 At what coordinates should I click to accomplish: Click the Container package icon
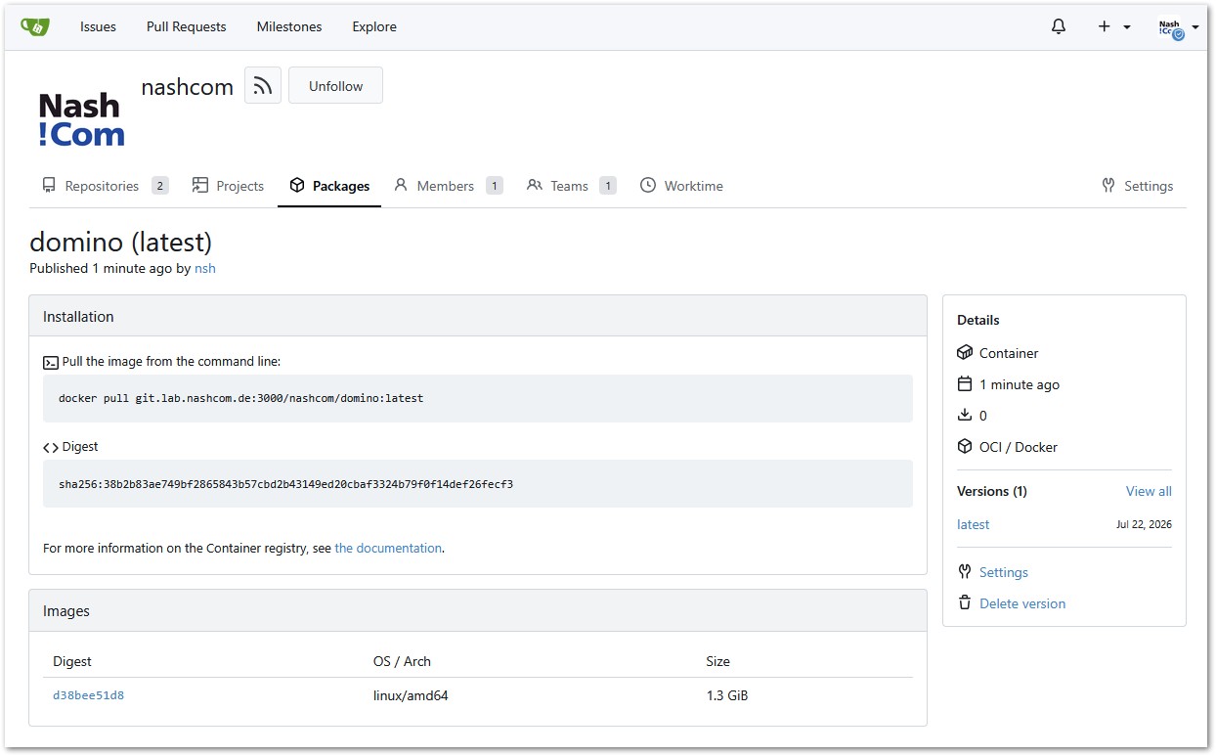(965, 353)
